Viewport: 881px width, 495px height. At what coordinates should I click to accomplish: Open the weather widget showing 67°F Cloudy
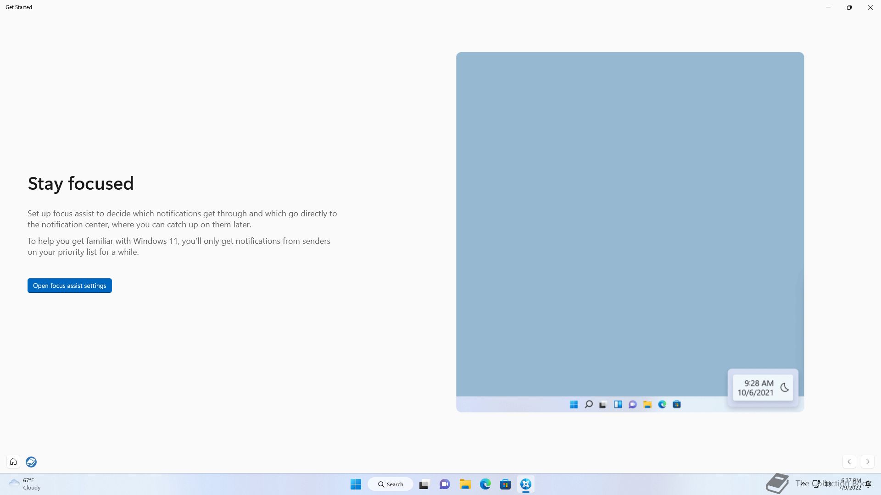point(25,484)
